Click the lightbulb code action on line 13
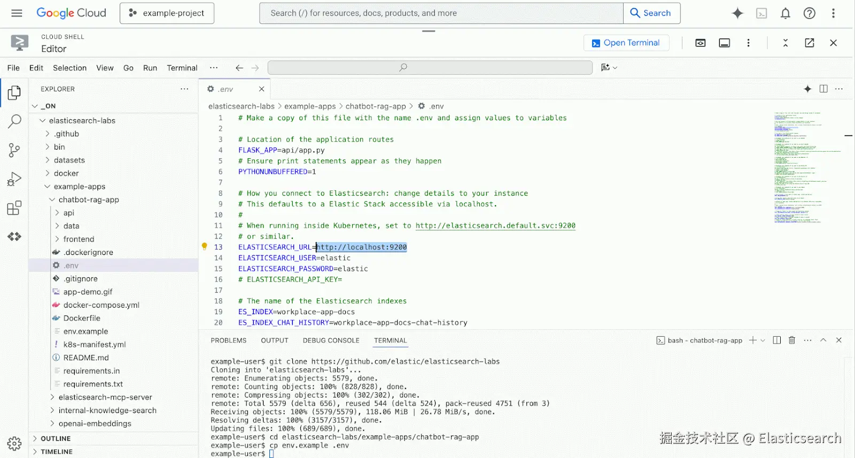855x458 pixels. (x=204, y=246)
